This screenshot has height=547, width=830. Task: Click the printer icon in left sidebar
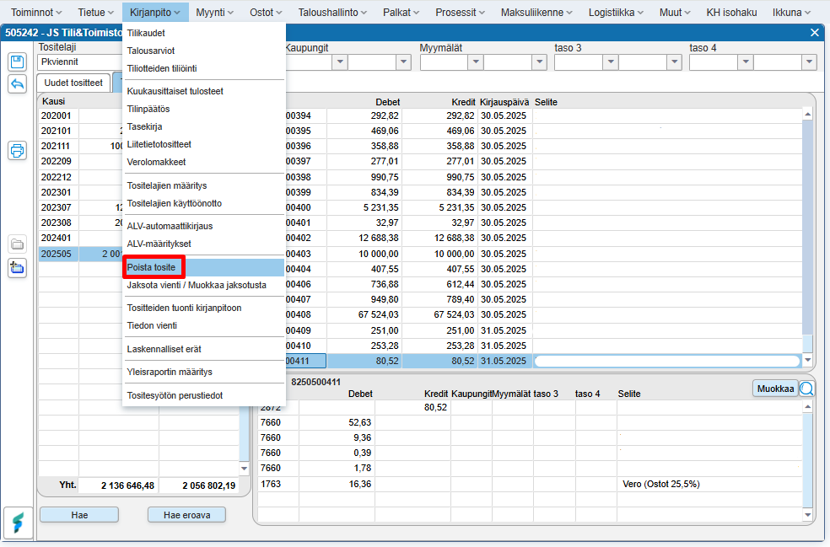pos(17,151)
